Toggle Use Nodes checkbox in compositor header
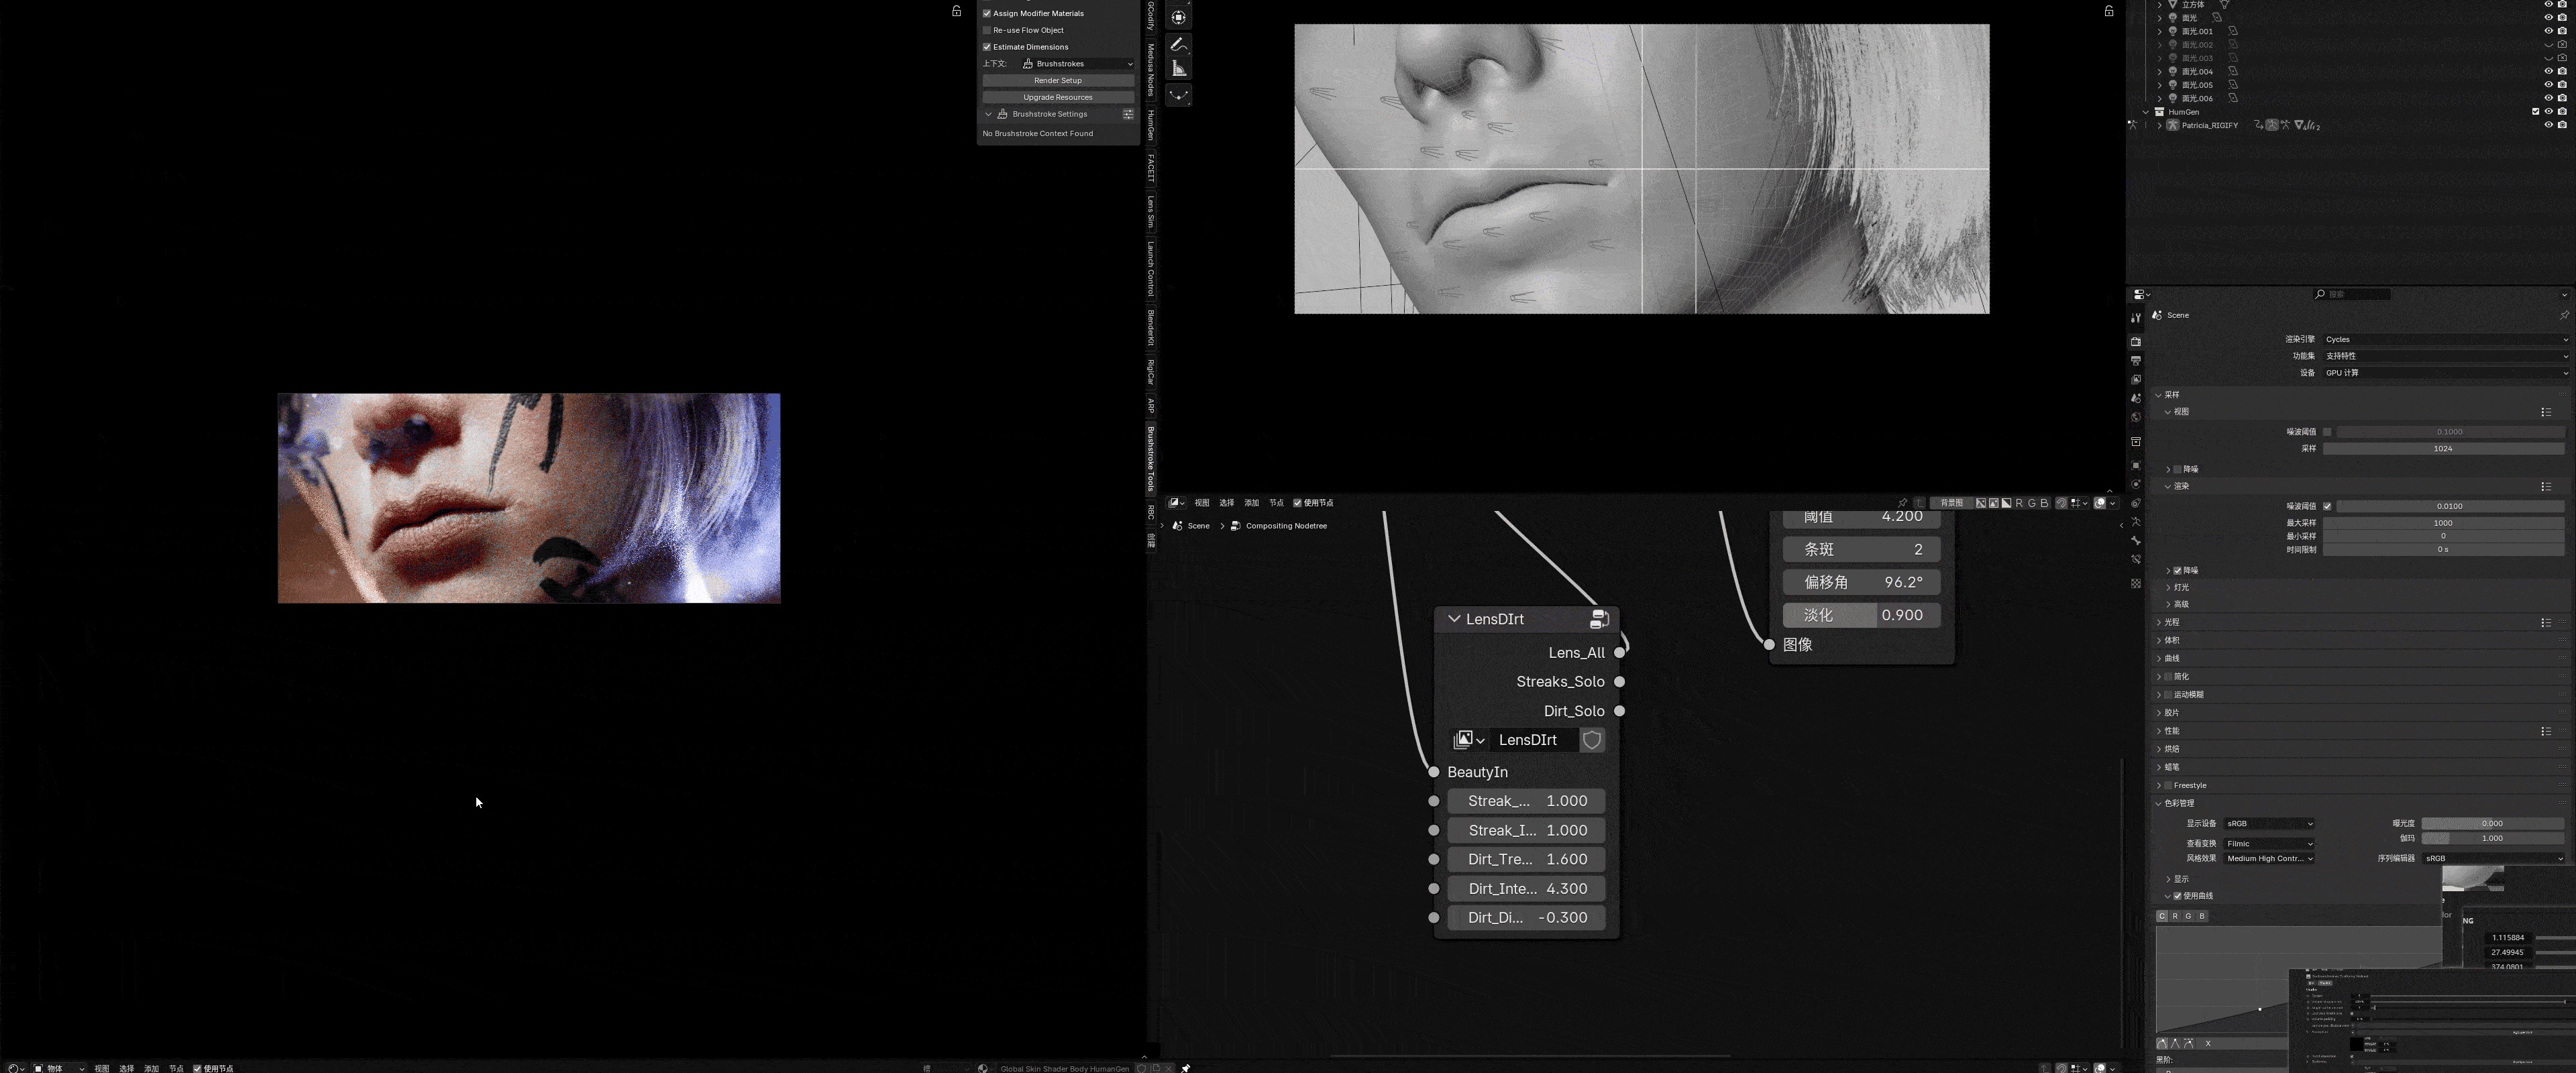Image resolution: width=2576 pixels, height=1073 pixels. point(1297,503)
